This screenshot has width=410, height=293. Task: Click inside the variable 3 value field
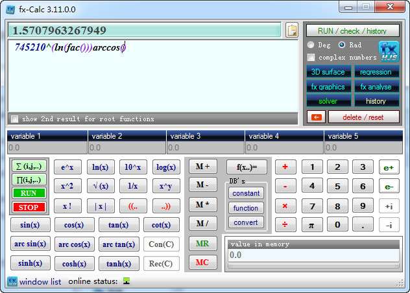[x=206, y=148]
